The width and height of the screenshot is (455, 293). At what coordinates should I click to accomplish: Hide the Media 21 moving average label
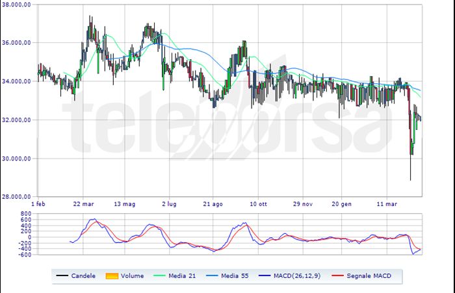coord(187,276)
